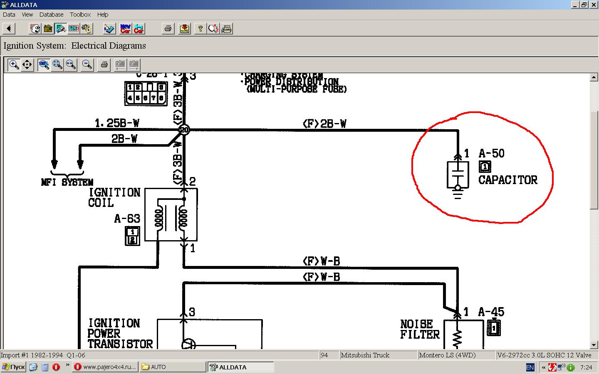Open the Data menu

point(9,15)
